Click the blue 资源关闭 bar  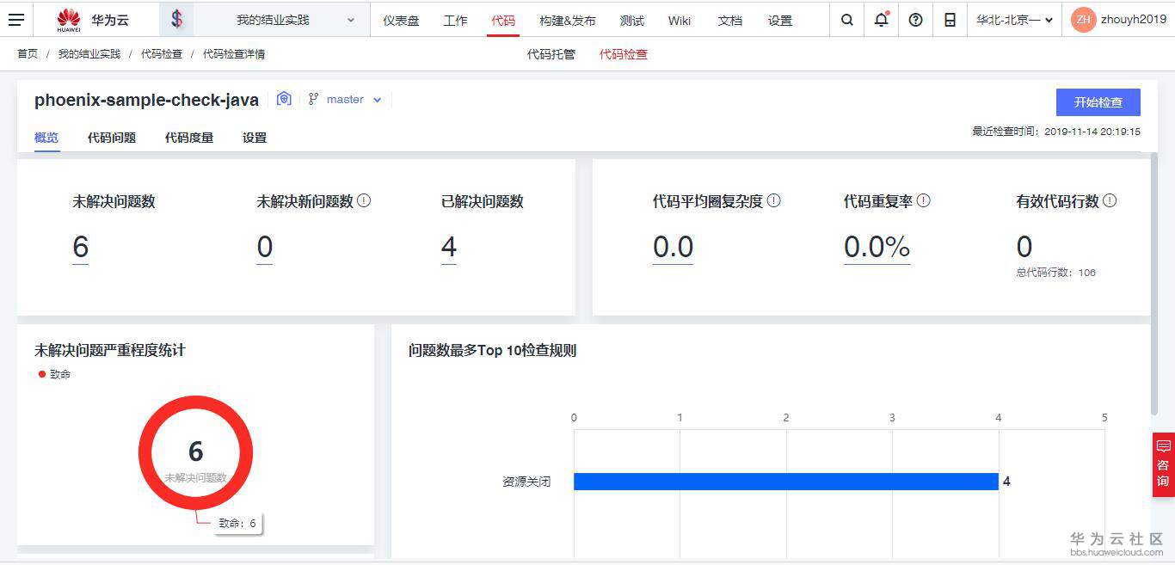pyautogui.click(x=786, y=482)
